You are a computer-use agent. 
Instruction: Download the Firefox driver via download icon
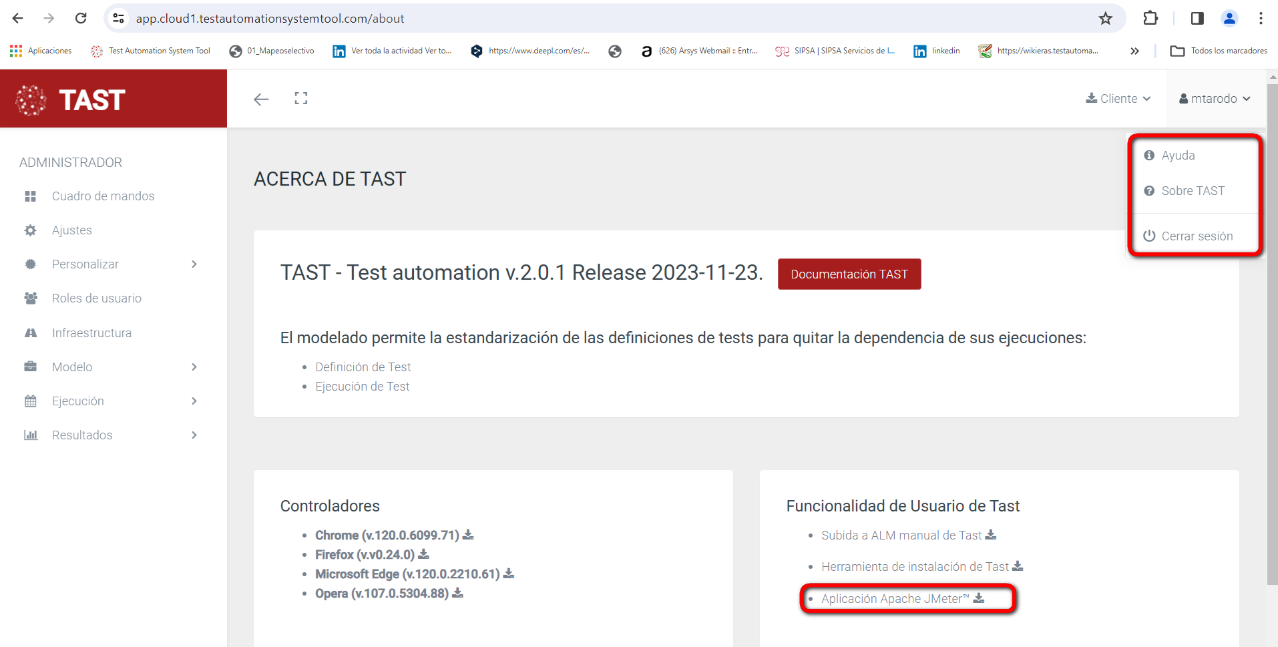pos(423,554)
